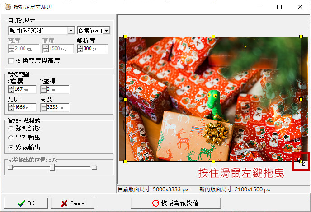Enable the 交換寬度與高度 checkbox
The height and width of the screenshot is (212, 311).
11,61
